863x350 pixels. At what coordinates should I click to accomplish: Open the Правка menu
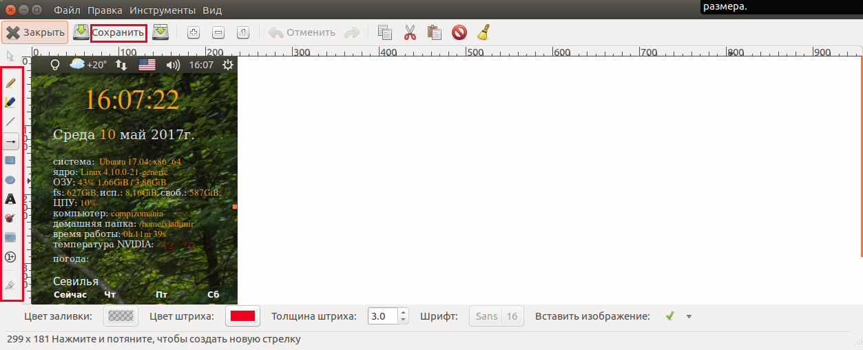point(106,10)
